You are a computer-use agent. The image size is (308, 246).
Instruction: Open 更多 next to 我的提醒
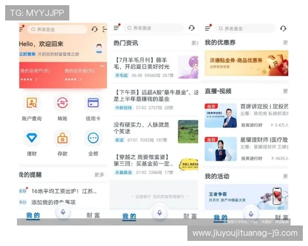(x=100, y=175)
